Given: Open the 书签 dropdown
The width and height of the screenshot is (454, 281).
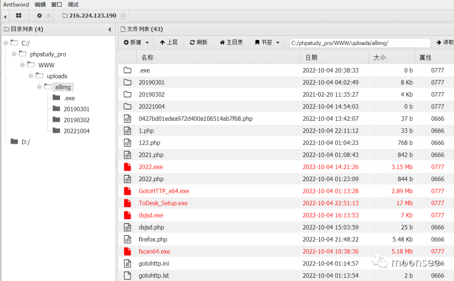Looking at the screenshot, I should (267, 43).
